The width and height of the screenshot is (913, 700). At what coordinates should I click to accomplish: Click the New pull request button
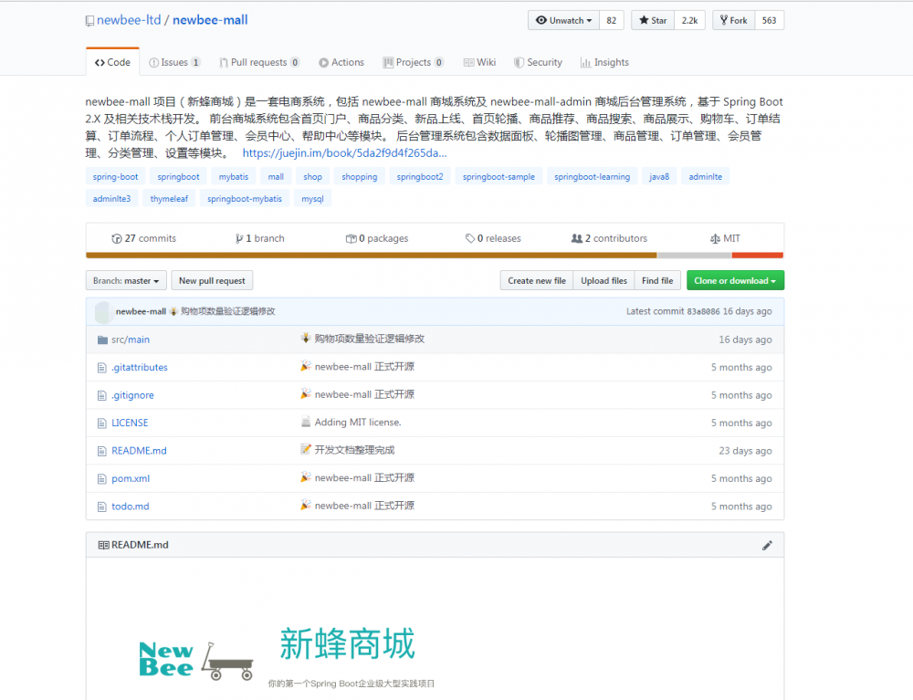[212, 280]
